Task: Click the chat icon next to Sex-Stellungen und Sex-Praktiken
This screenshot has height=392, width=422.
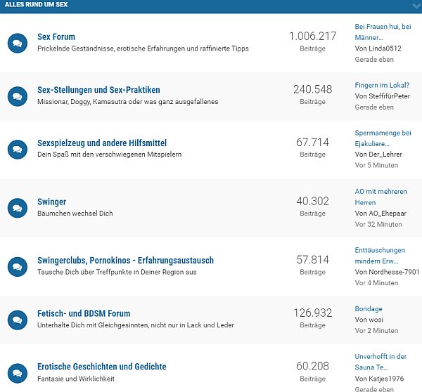Action: (x=17, y=96)
